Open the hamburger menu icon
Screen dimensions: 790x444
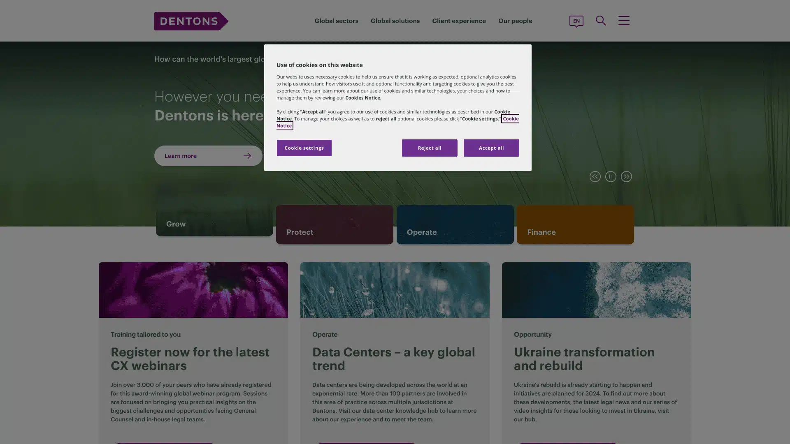(624, 21)
